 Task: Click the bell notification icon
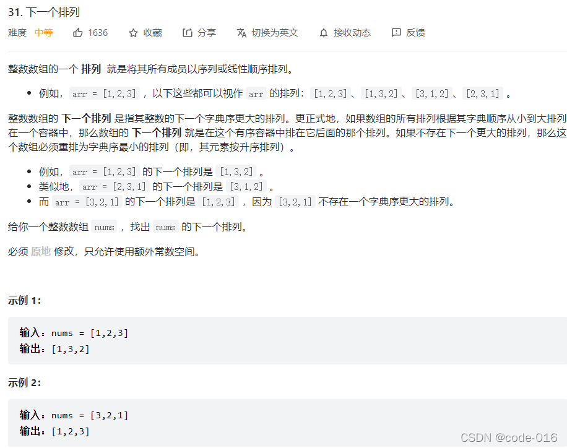[324, 33]
